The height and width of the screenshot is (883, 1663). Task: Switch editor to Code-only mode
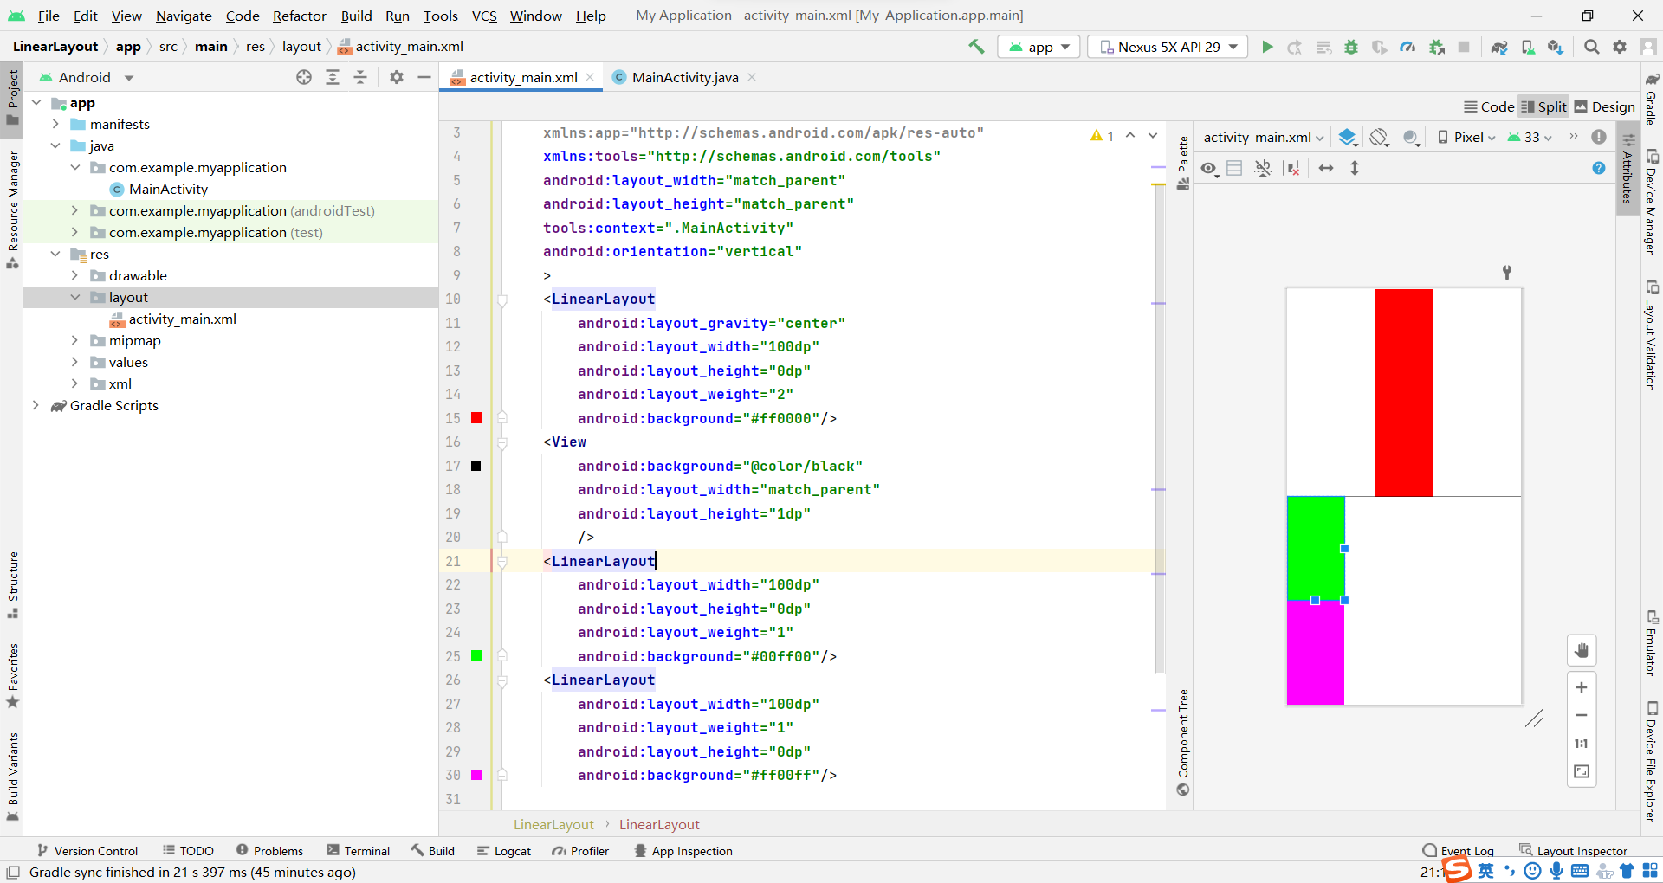tap(1487, 106)
